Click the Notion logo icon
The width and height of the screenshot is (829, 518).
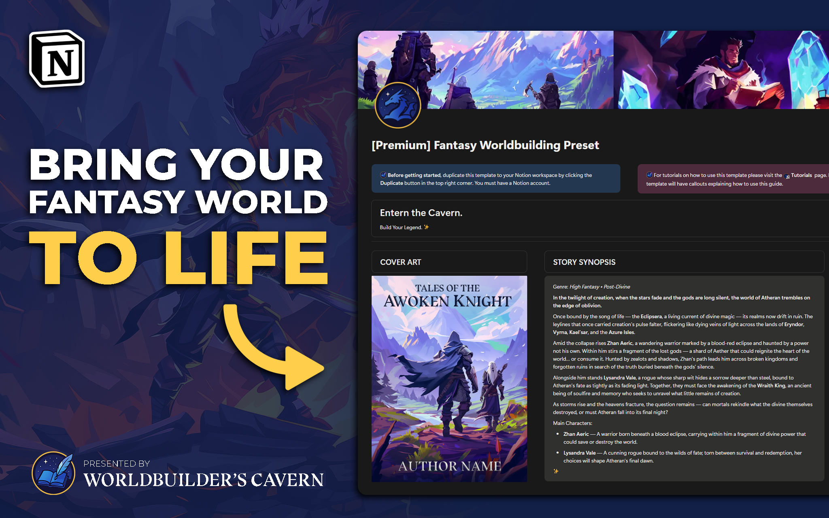(57, 59)
